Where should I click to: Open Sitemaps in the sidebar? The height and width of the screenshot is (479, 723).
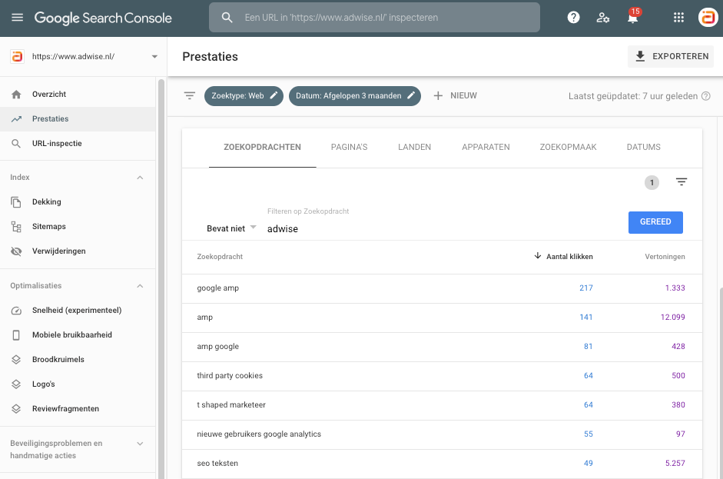coord(48,227)
